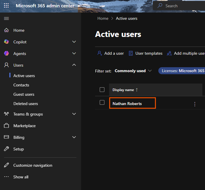Click the Marketplace shopping bag icon
Image resolution: width=205 pixels, height=190 pixels.
coord(6,125)
